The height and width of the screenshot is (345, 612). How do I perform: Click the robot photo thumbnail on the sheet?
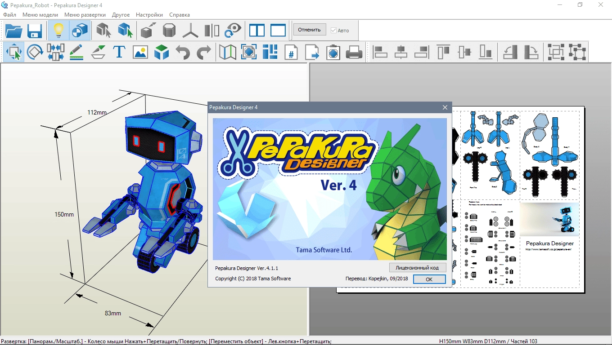coord(549,219)
